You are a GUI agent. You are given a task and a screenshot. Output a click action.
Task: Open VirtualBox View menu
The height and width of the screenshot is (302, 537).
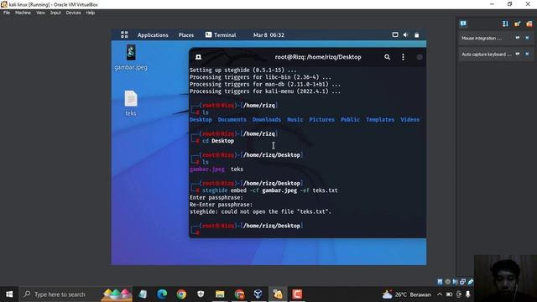pos(40,13)
